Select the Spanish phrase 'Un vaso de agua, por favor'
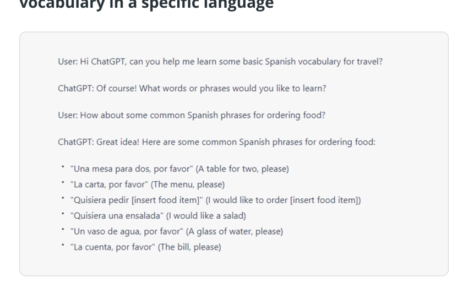 click(x=127, y=231)
